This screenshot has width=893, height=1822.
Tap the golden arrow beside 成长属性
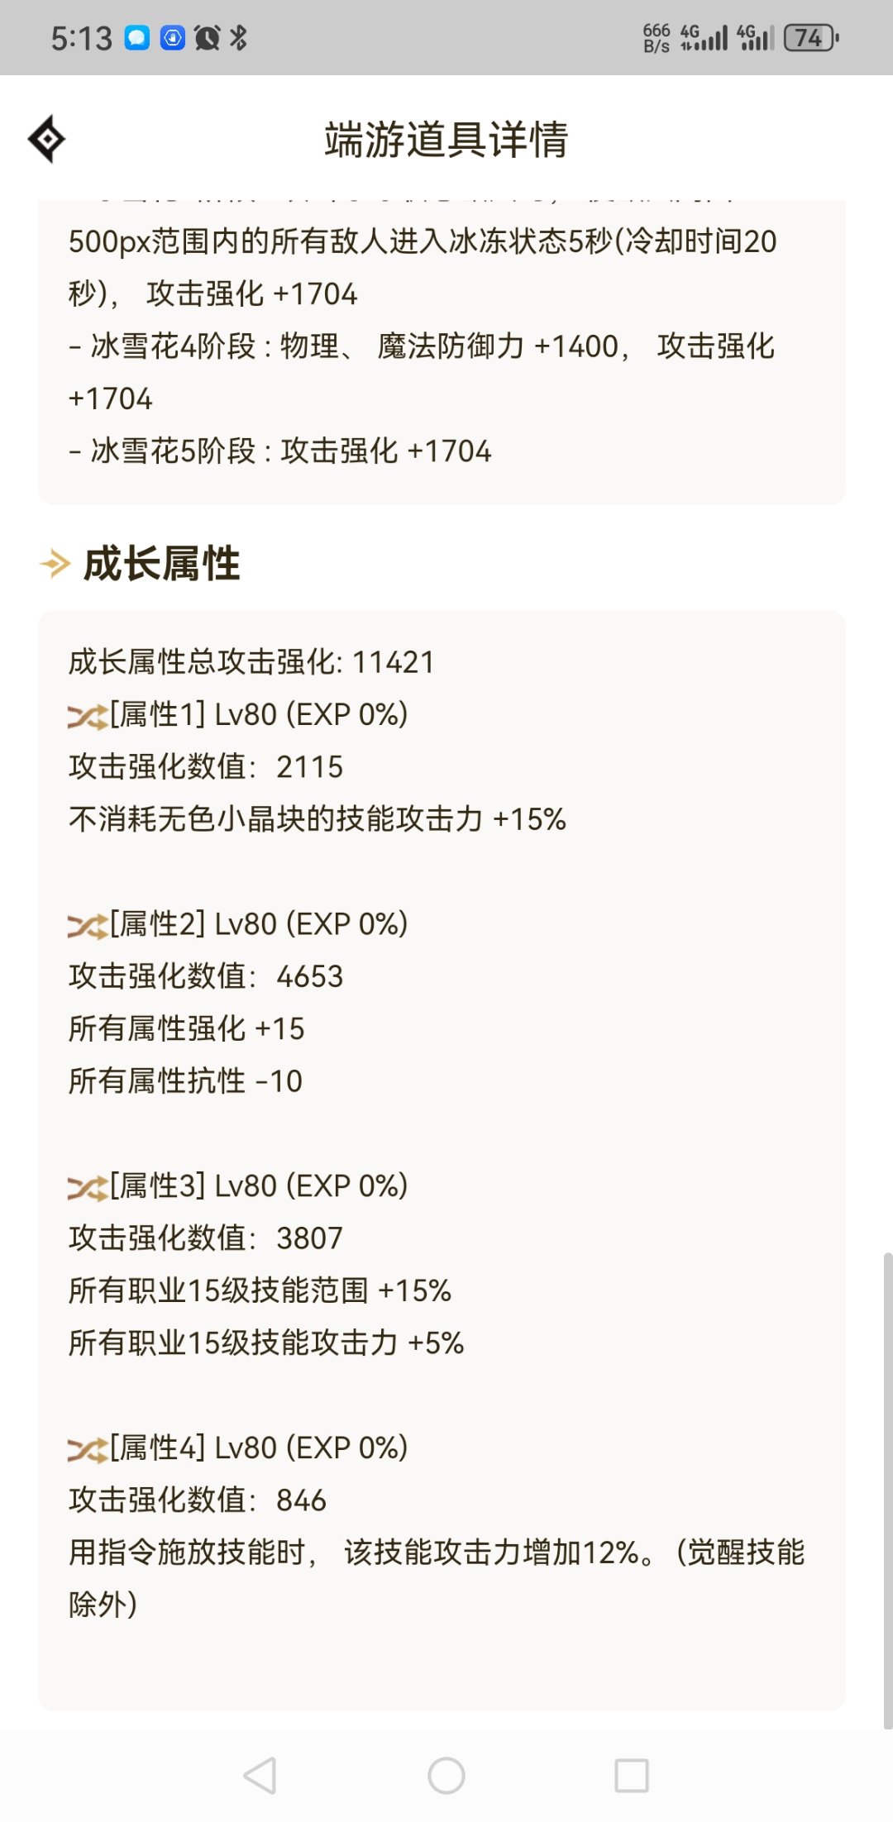tap(55, 565)
